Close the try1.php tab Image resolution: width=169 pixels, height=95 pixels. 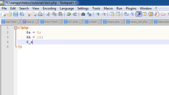81,22
